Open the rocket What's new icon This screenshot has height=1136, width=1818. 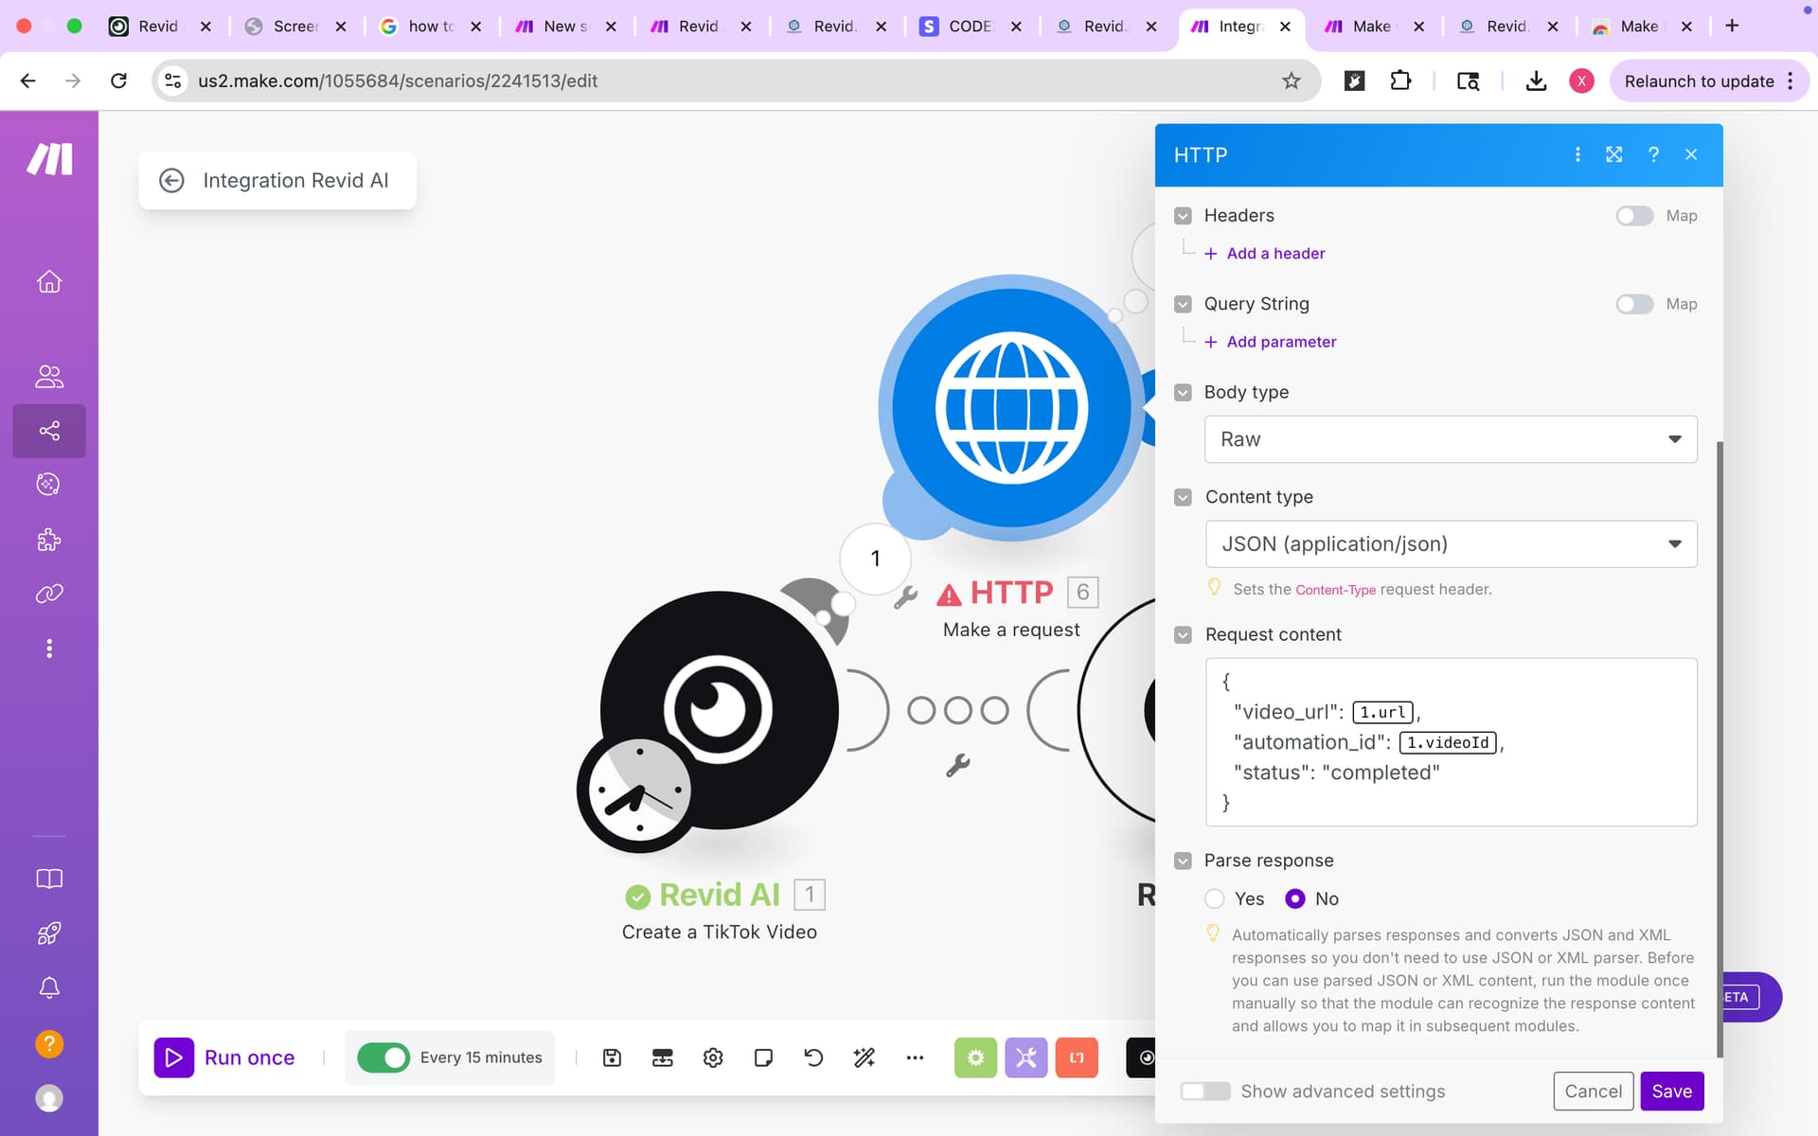point(49,933)
